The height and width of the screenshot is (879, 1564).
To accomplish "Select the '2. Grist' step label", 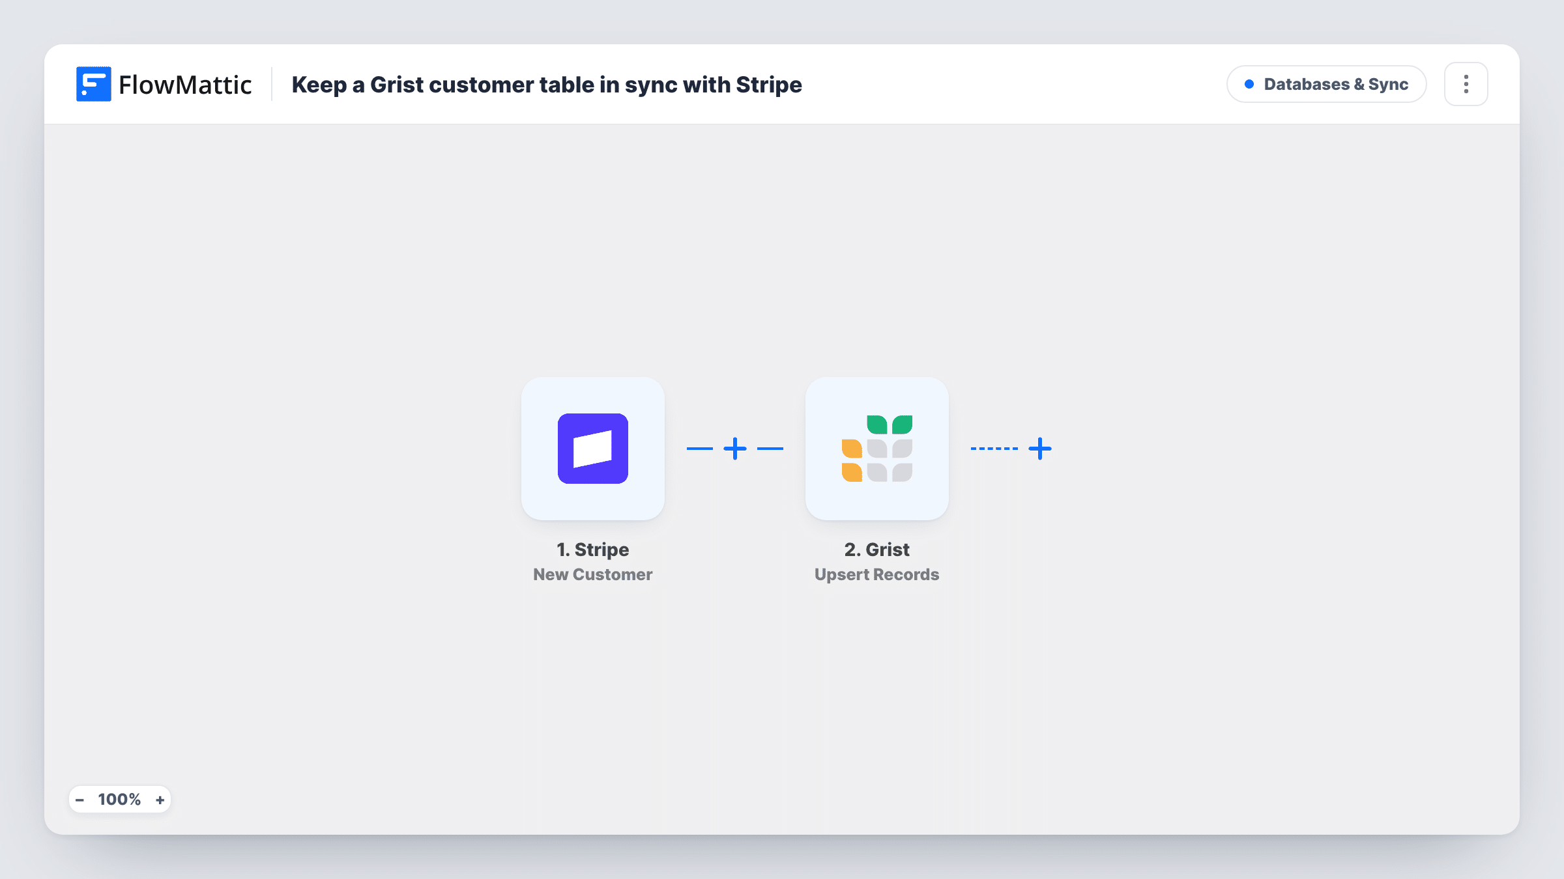I will pyautogui.click(x=876, y=550).
